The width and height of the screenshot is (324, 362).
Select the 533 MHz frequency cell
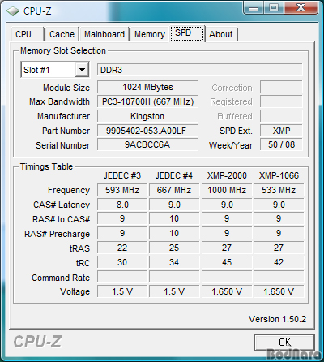[x=279, y=190]
